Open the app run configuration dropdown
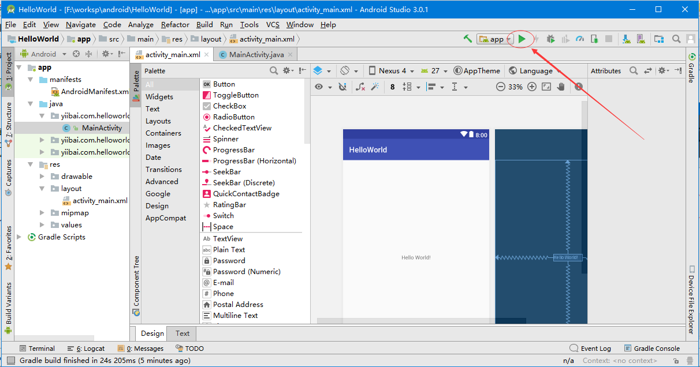Screen dimensions: 700x367 click(x=495, y=39)
